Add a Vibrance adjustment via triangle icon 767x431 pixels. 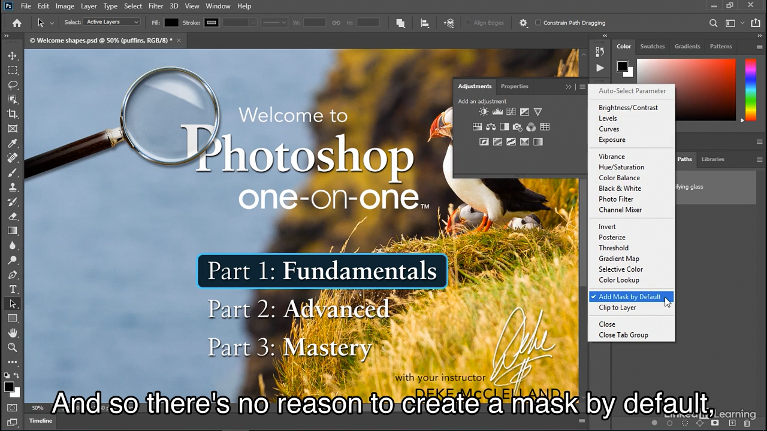[x=538, y=112]
